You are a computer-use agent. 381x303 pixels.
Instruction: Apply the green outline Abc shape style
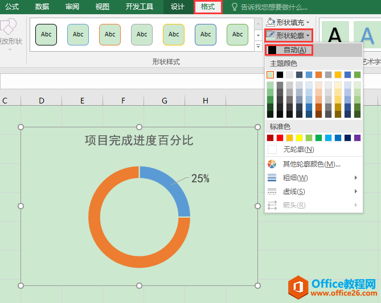pyautogui.click(x=237, y=35)
